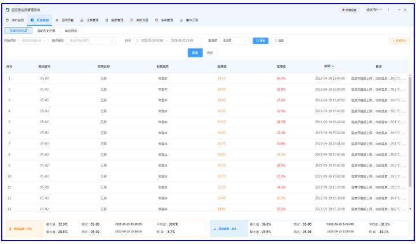Click the vertical three-dot more options icon

click(388, 10)
